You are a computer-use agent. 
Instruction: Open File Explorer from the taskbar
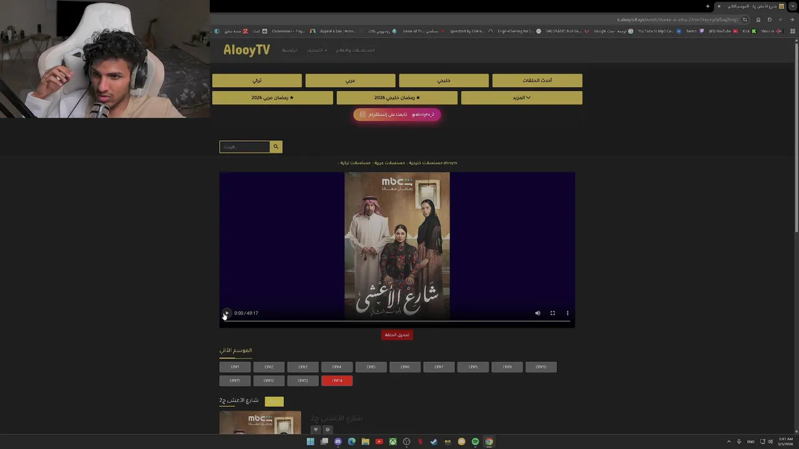(365, 442)
